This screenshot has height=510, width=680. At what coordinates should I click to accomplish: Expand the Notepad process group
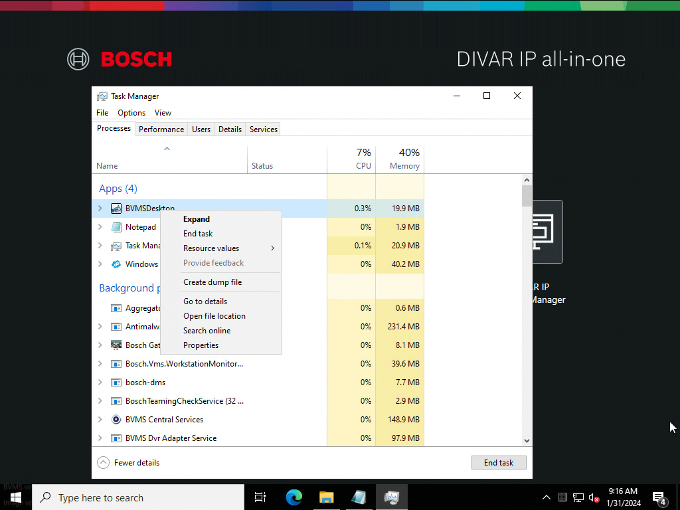pyautogui.click(x=100, y=227)
